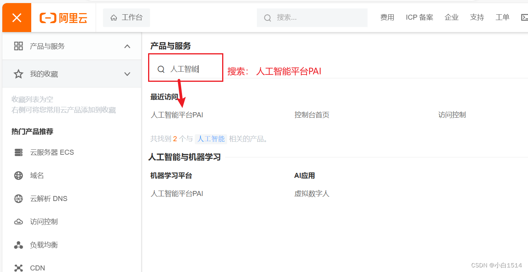
Task: Open 访问控制 in hot products list
Action: [x=44, y=222]
